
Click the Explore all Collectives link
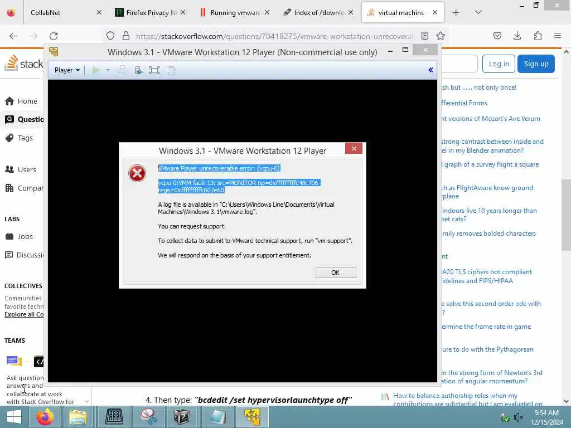24,314
